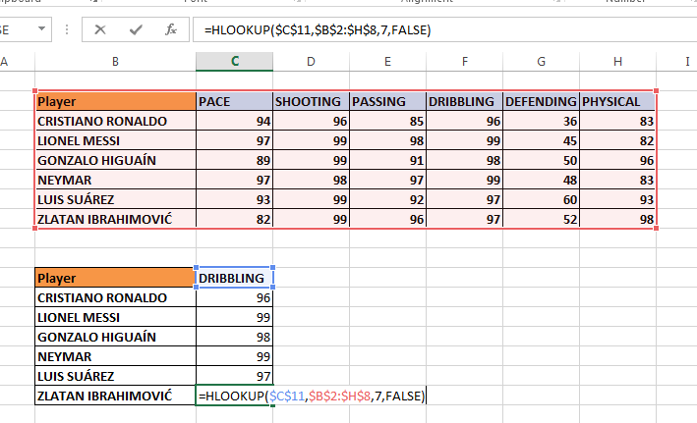697x423 pixels.
Task: Expand the Name Box dropdown arrow
Action: [x=41, y=28]
